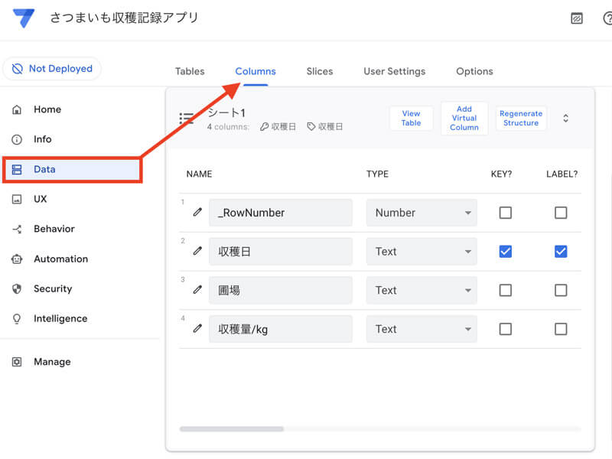
Task: Click the AppSheet logo icon
Action: pos(24,18)
